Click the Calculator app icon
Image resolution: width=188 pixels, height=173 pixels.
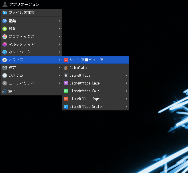[66, 68]
